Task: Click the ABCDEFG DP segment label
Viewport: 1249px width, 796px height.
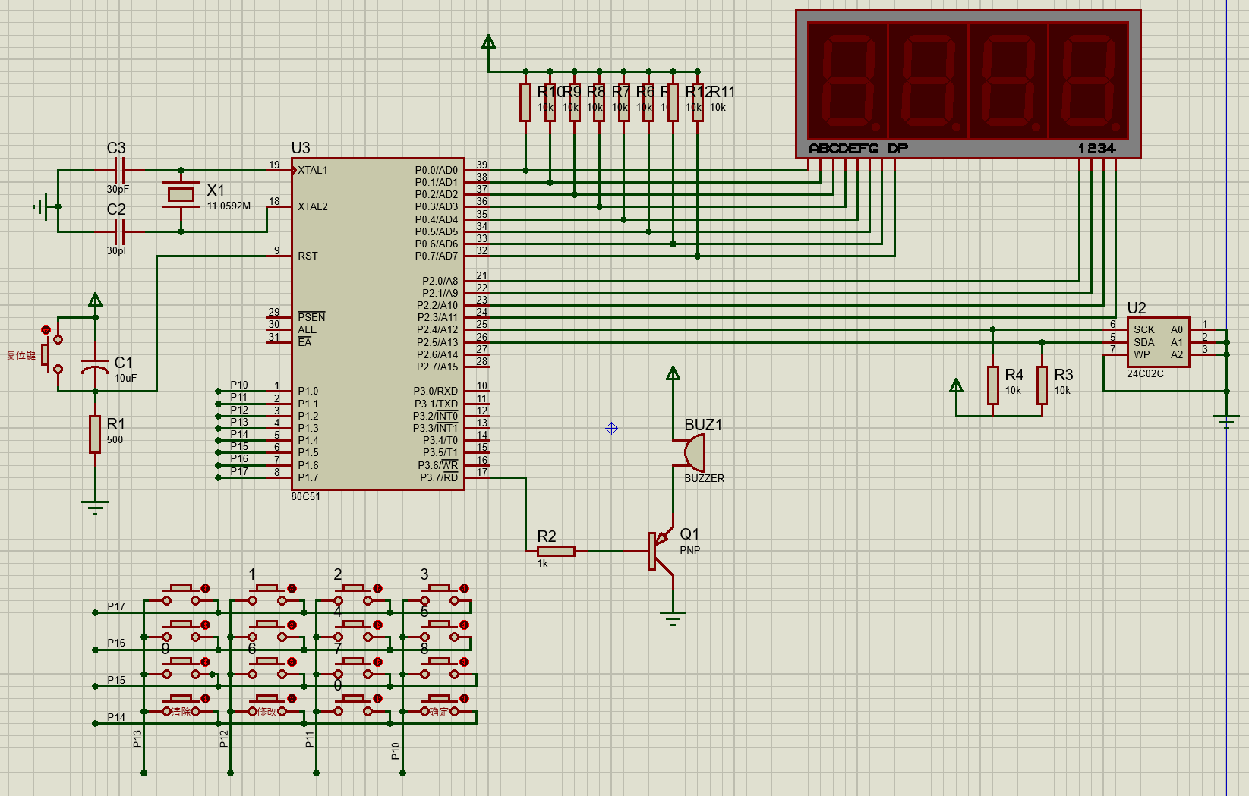Action: 858,149
